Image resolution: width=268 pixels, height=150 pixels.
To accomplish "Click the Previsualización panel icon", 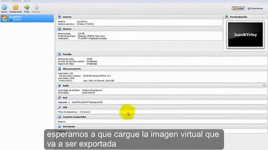I will coord(227,17).
